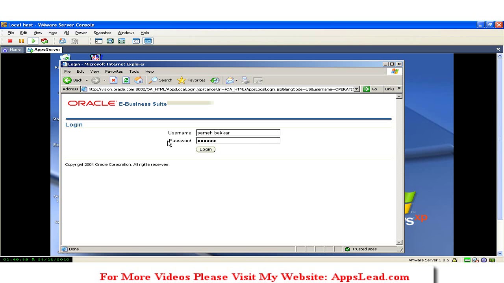This screenshot has width=504, height=283.
Task: Select the AppsServer VM tab
Action: [x=44, y=50]
